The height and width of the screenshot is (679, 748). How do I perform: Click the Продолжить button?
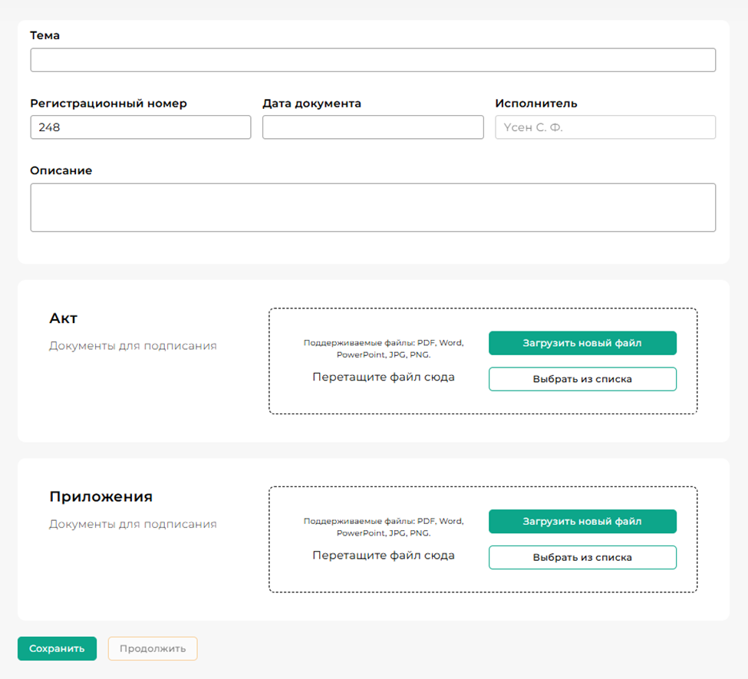coord(153,648)
